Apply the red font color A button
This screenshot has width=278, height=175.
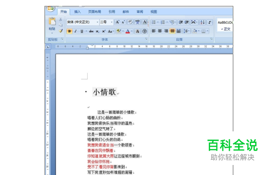click(128, 31)
